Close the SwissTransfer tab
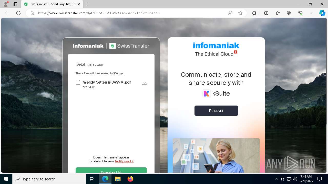 (79, 4)
